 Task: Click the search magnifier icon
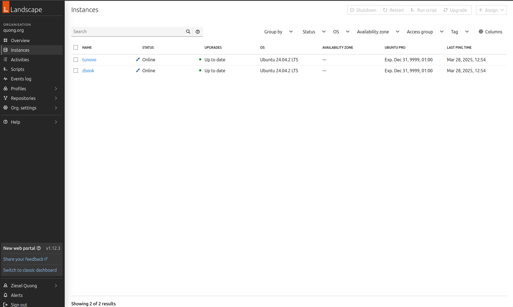pos(188,32)
